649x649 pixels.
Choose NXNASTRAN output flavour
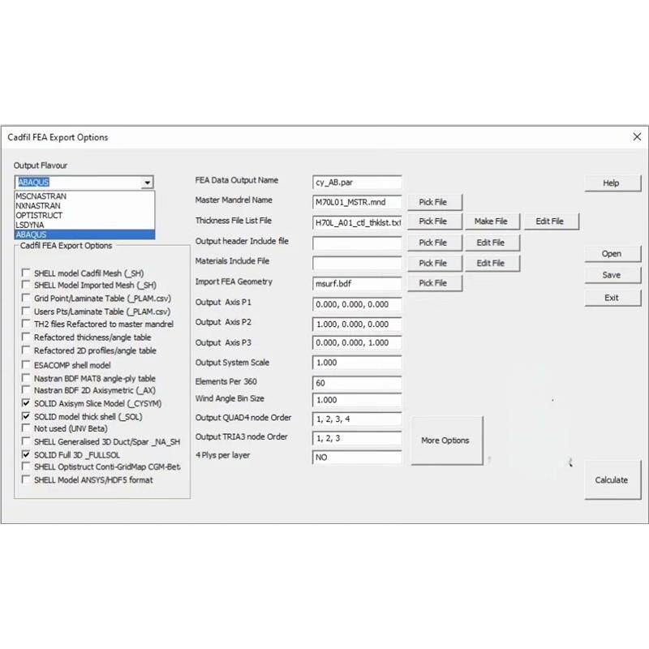click(x=85, y=206)
